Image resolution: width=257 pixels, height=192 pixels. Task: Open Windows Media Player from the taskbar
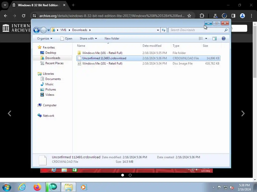click(84, 187)
